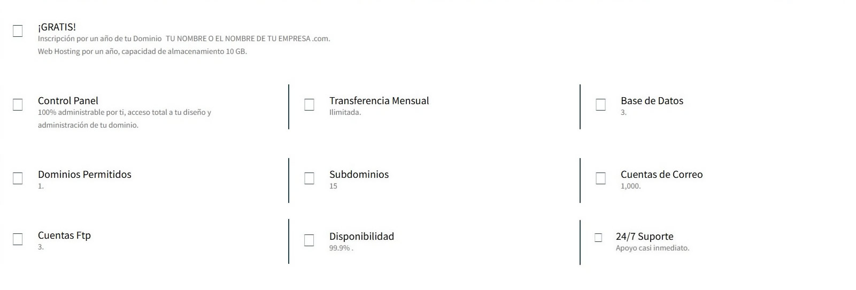Click the Base de Datos title
The width and height of the screenshot is (856, 290).
coord(652,101)
